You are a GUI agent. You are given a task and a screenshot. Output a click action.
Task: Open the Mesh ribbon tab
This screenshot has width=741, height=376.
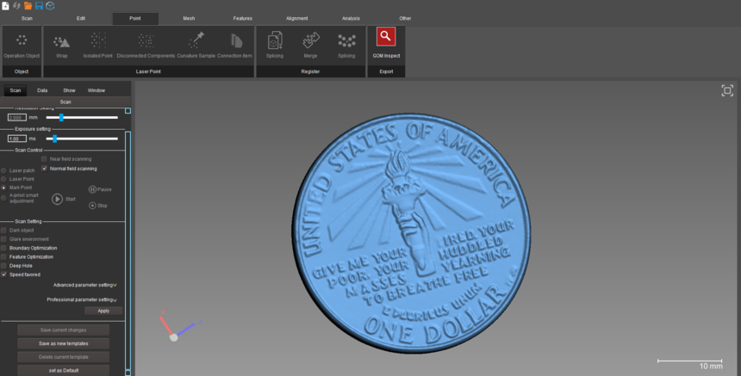point(189,18)
